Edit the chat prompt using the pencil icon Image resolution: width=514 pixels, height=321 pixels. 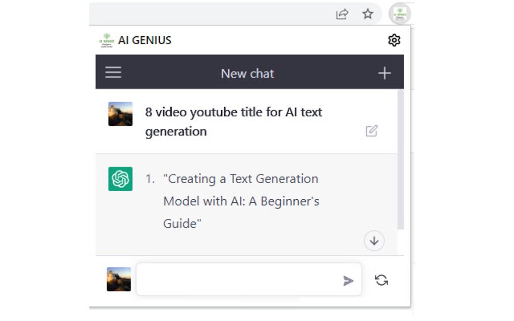pyautogui.click(x=371, y=130)
